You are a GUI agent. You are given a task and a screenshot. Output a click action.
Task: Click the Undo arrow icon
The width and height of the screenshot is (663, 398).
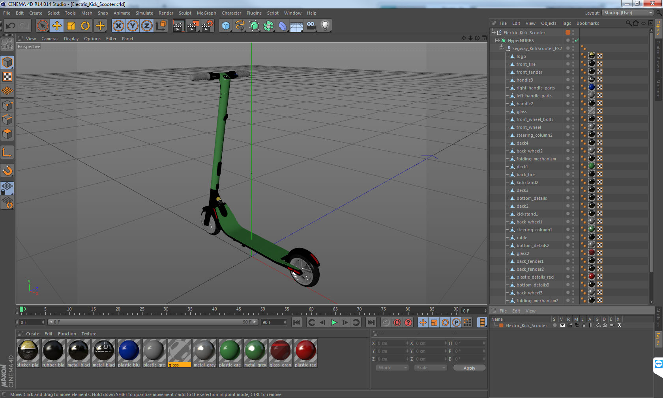[x=10, y=26]
